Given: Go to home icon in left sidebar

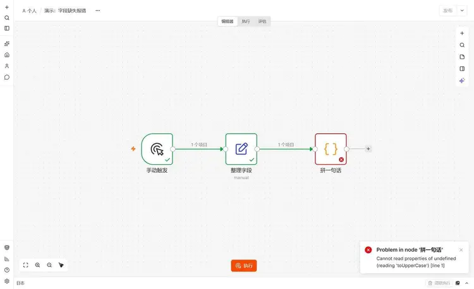Looking at the screenshot, I should [x=7, y=55].
